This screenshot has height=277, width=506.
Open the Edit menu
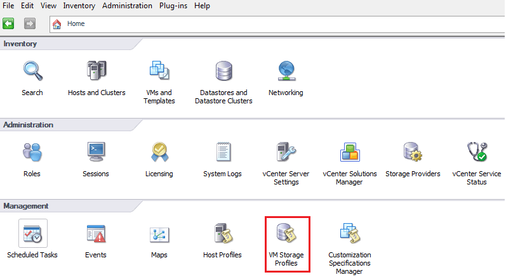[x=27, y=6]
